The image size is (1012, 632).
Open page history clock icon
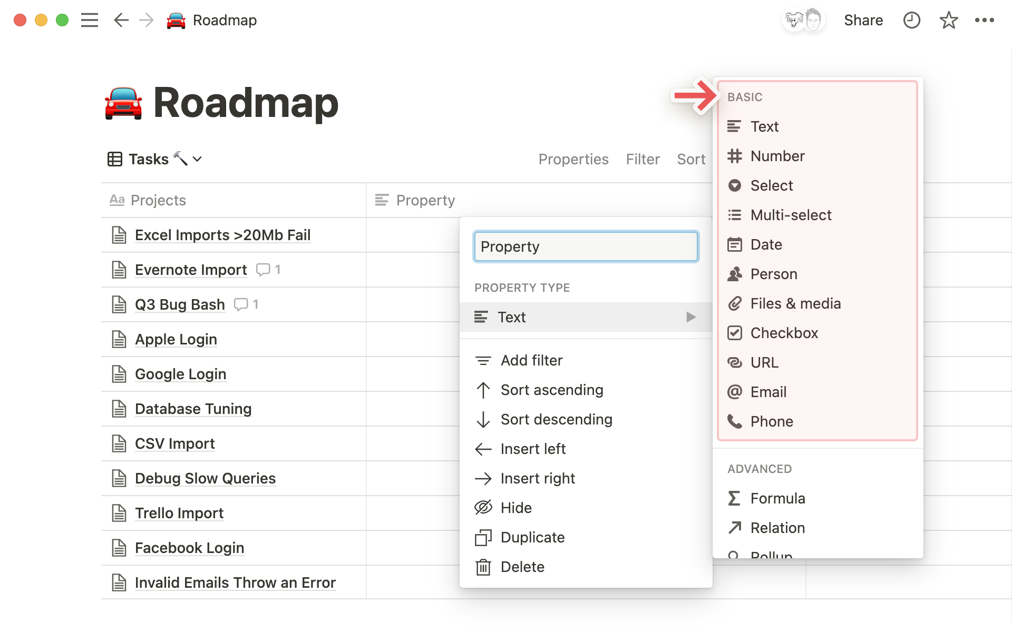[x=911, y=20]
